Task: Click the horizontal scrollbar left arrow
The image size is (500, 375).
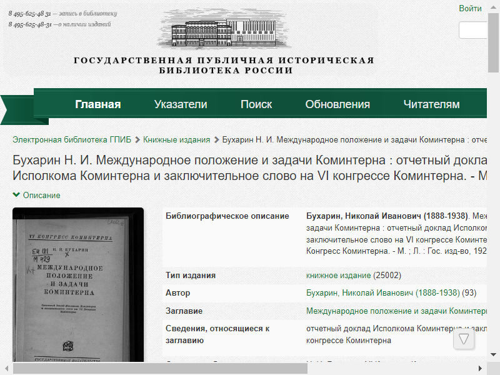Action: [6, 368]
